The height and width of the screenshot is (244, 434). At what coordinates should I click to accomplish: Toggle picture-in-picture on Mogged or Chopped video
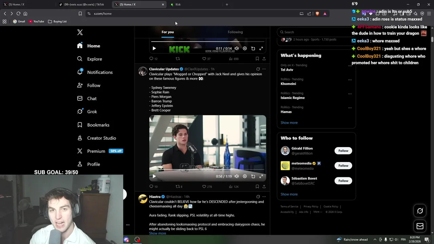tap(253, 176)
